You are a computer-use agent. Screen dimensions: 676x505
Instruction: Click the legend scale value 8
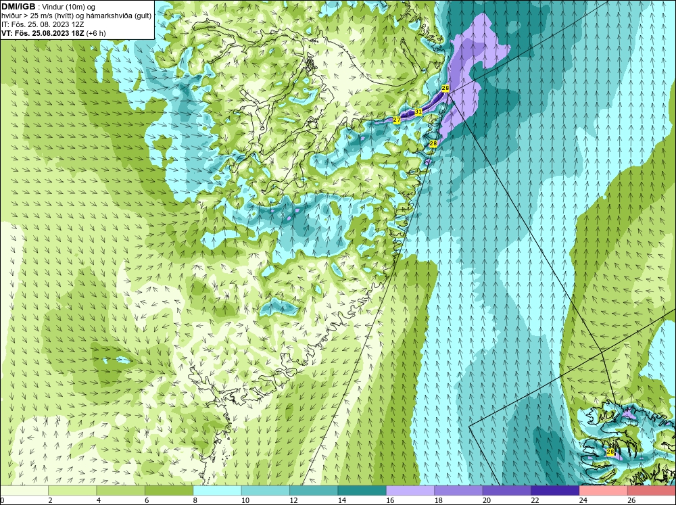[195, 500]
